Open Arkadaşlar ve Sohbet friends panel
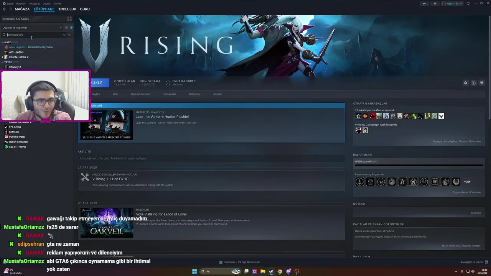The height and width of the screenshot is (276, 491). click(x=474, y=262)
